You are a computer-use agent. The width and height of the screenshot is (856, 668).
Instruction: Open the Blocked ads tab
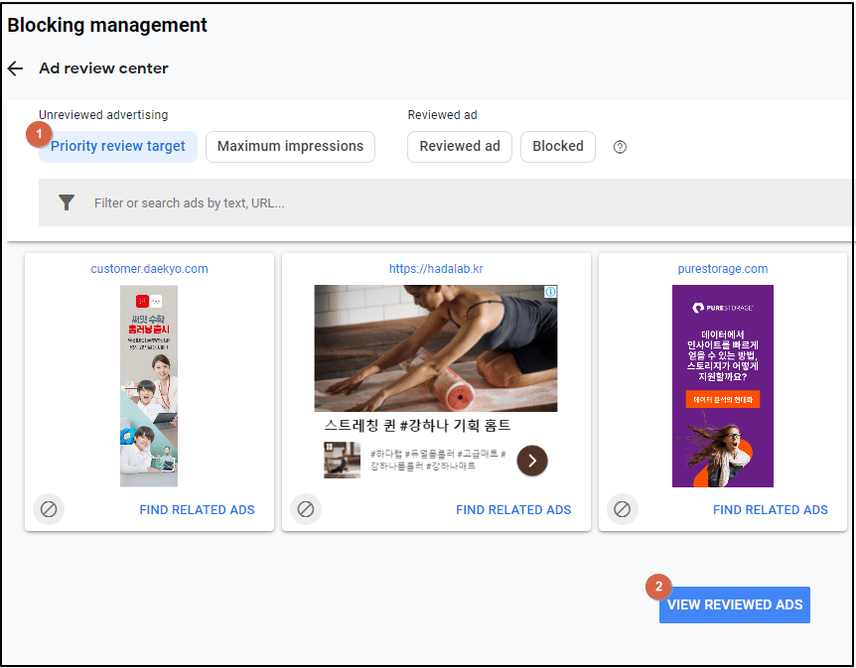(x=558, y=146)
